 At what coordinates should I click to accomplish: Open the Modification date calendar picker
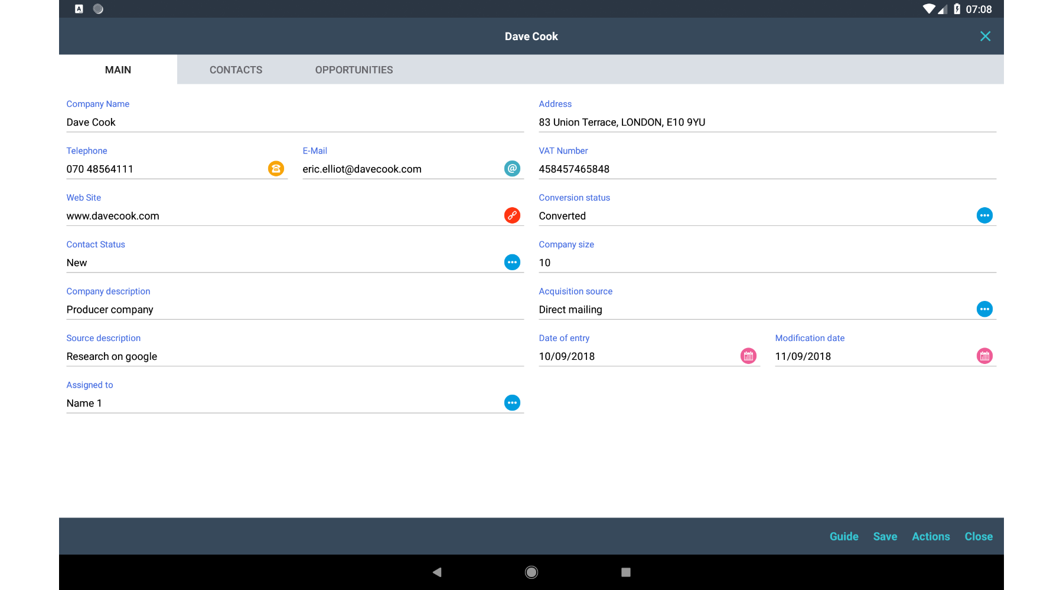click(x=984, y=356)
